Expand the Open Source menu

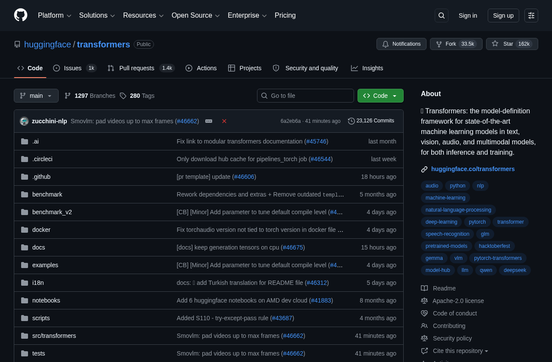196,16
